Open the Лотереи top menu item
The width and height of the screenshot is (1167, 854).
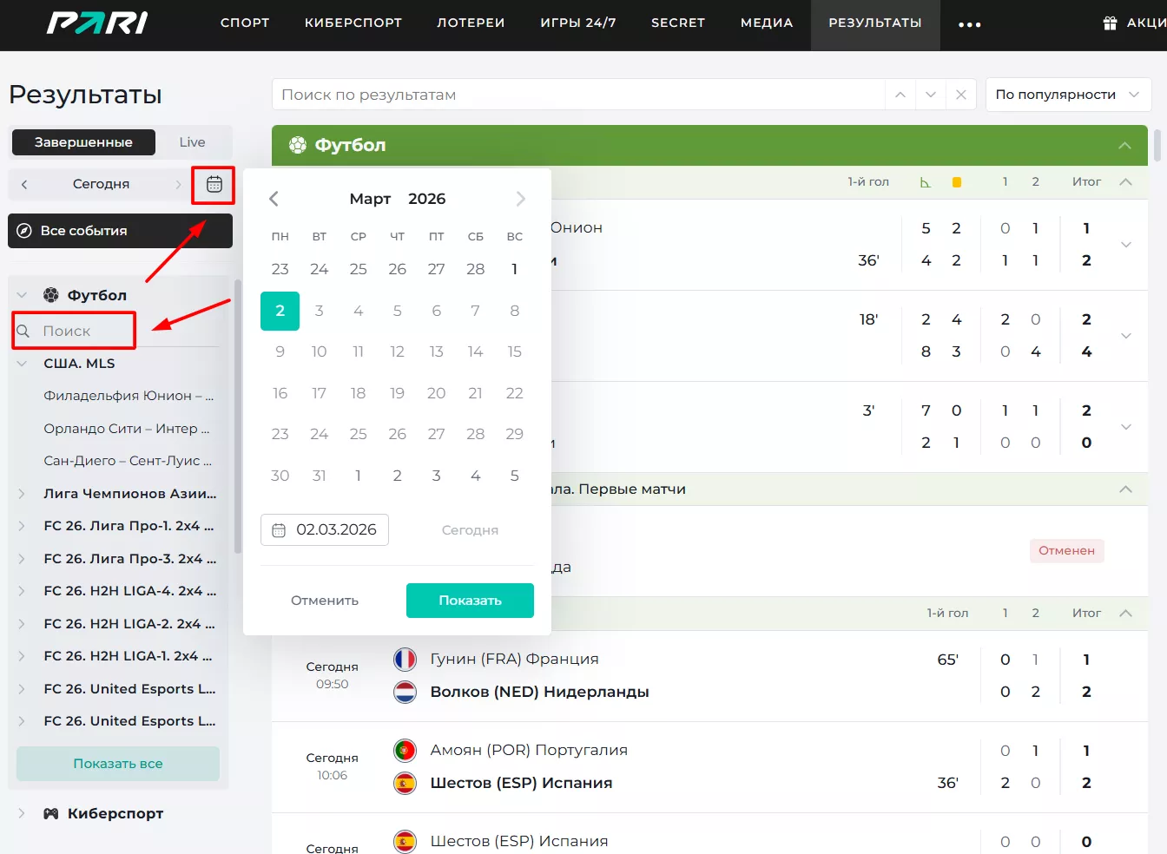click(x=471, y=23)
